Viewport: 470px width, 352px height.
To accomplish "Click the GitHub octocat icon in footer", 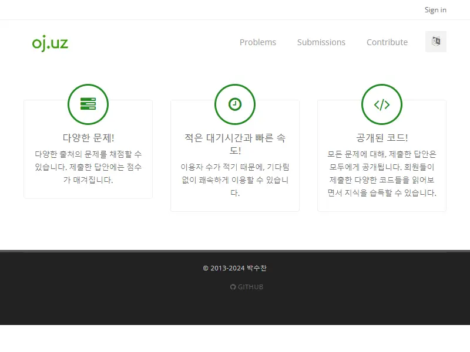I will [x=233, y=287].
